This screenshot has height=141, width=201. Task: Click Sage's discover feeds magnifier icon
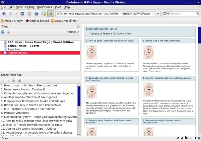point(8,32)
